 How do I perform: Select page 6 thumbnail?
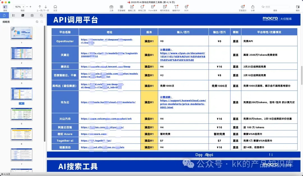coord(21,134)
